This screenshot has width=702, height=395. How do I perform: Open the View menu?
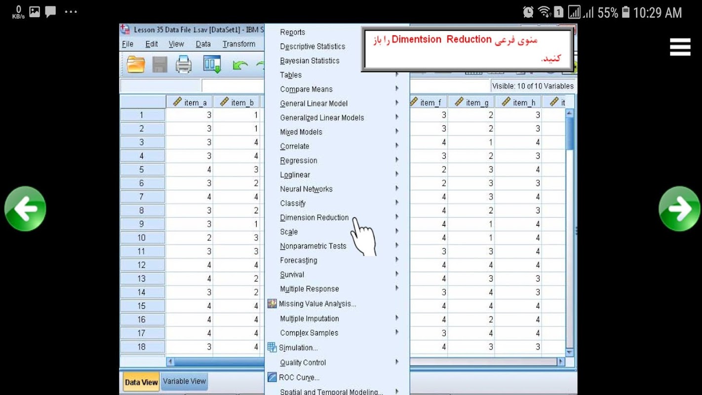click(176, 44)
